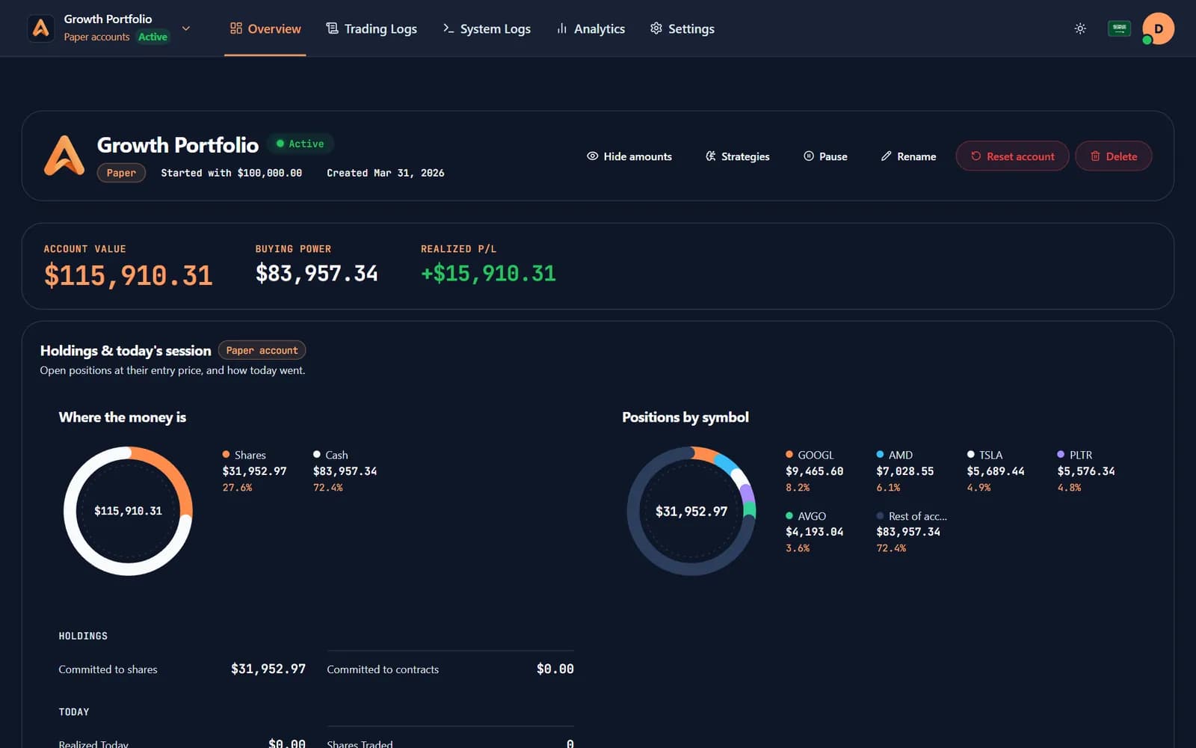Screen dimensions: 1196x748
Task: Rename the portfolio using pencil button
Action: (x=908, y=156)
